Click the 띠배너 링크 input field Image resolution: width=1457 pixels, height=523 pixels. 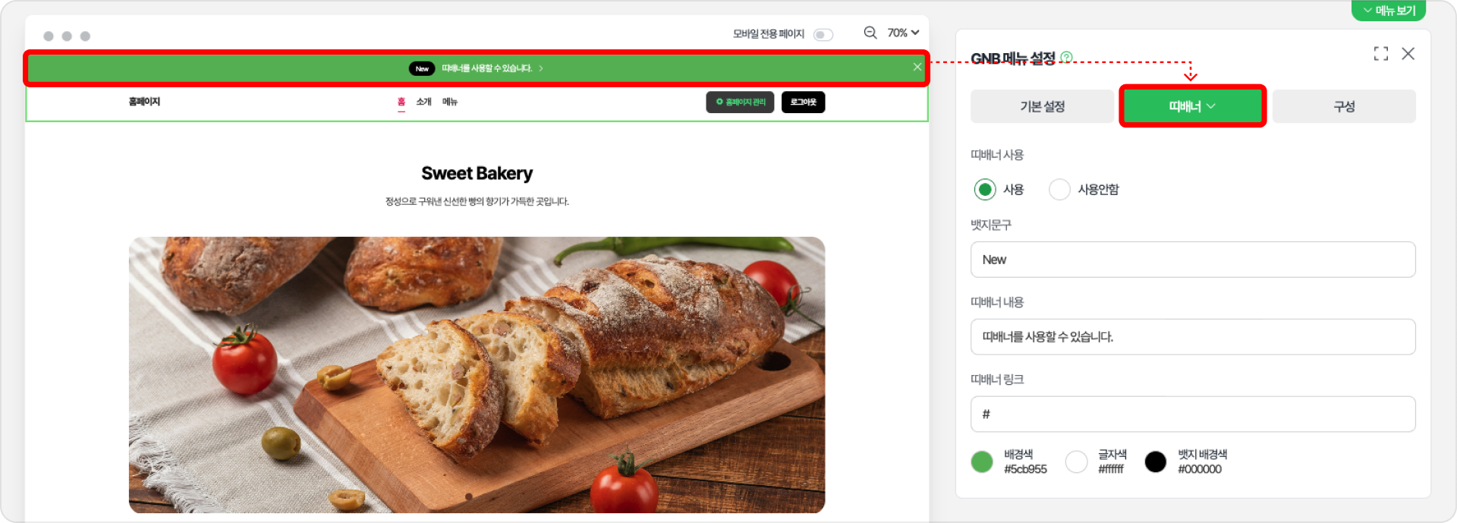(1193, 414)
